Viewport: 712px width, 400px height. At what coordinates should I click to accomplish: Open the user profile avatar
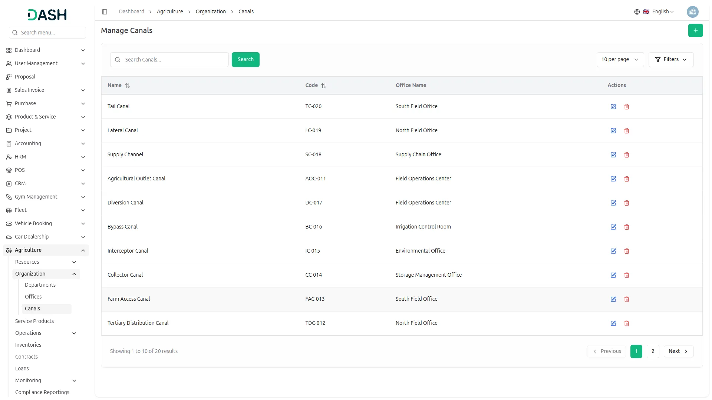(x=692, y=12)
